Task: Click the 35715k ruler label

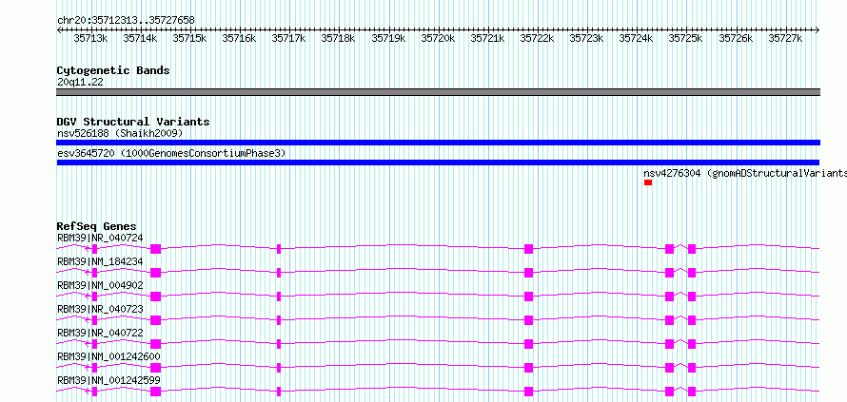Action: (x=189, y=38)
